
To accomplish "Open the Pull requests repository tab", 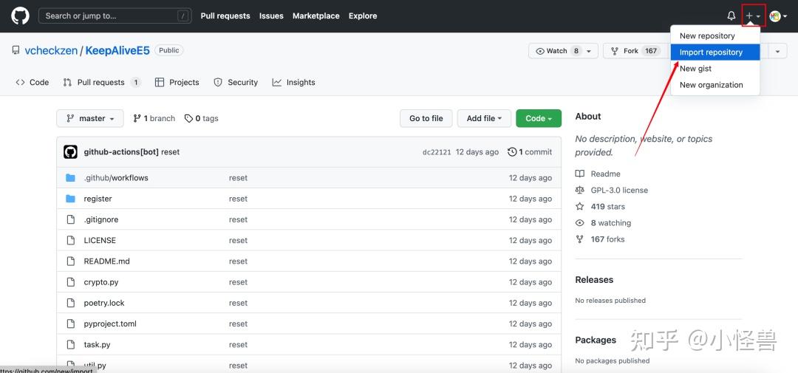I will [x=102, y=83].
